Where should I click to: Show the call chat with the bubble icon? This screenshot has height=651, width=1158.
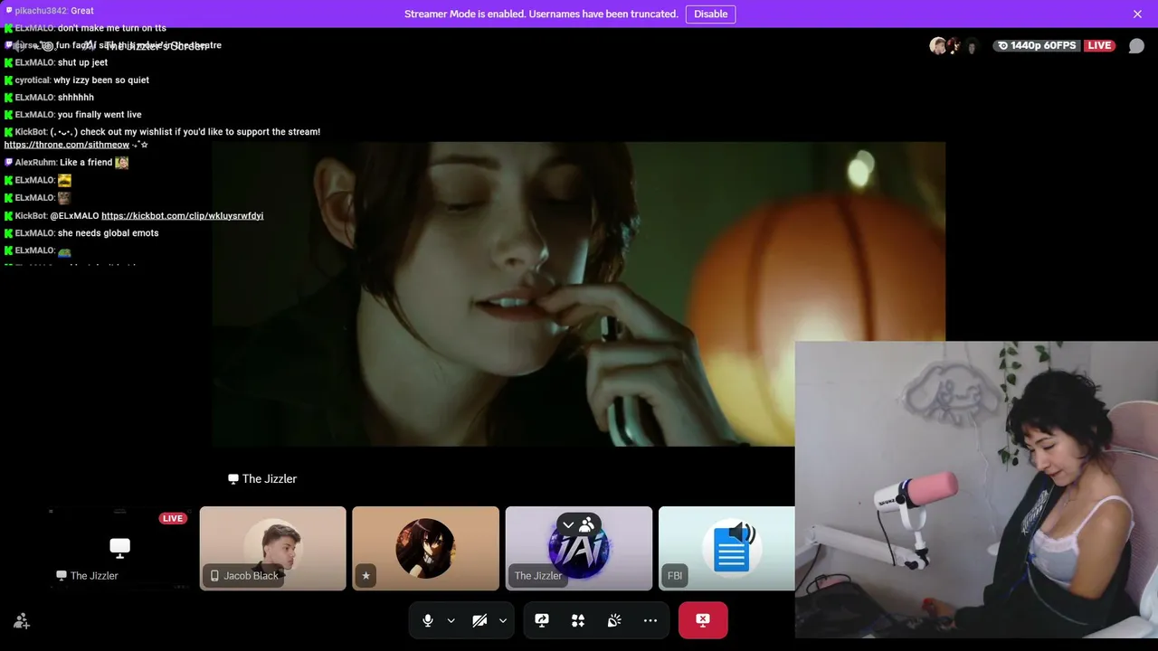(x=1136, y=46)
